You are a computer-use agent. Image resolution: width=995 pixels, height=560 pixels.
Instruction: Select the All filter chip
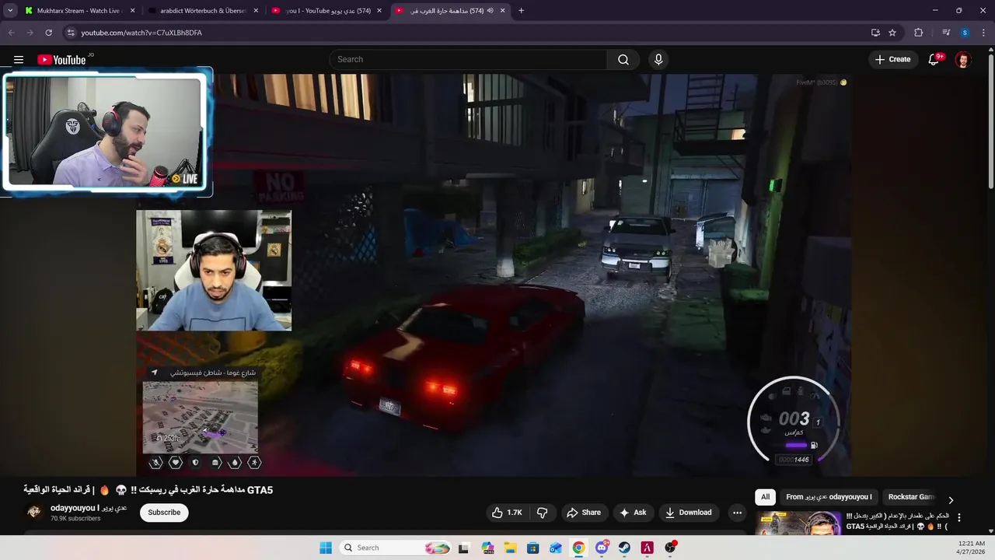point(765,497)
